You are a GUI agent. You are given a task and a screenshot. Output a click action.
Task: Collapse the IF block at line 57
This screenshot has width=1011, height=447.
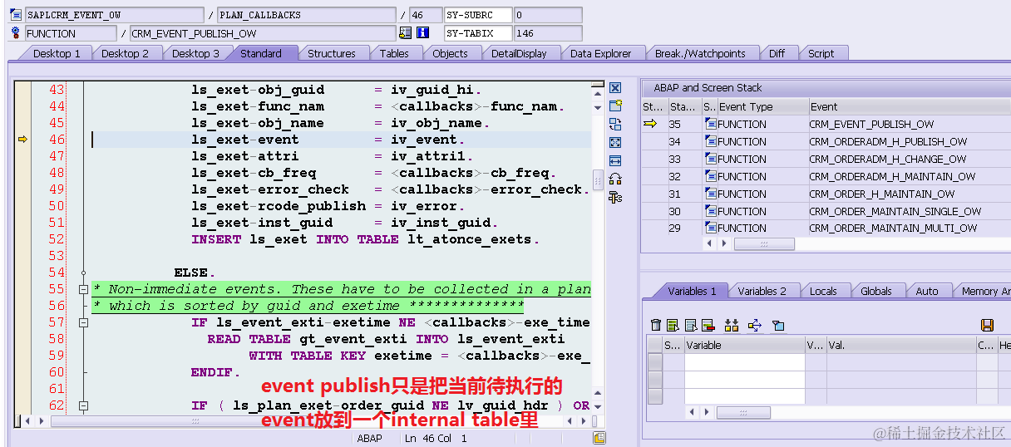click(x=83, y=322)
